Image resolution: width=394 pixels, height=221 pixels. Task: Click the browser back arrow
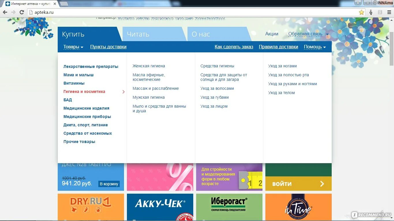(5, 12)
